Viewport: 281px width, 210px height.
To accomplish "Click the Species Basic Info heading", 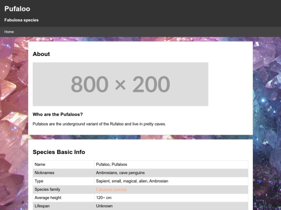I will (59, 152).
